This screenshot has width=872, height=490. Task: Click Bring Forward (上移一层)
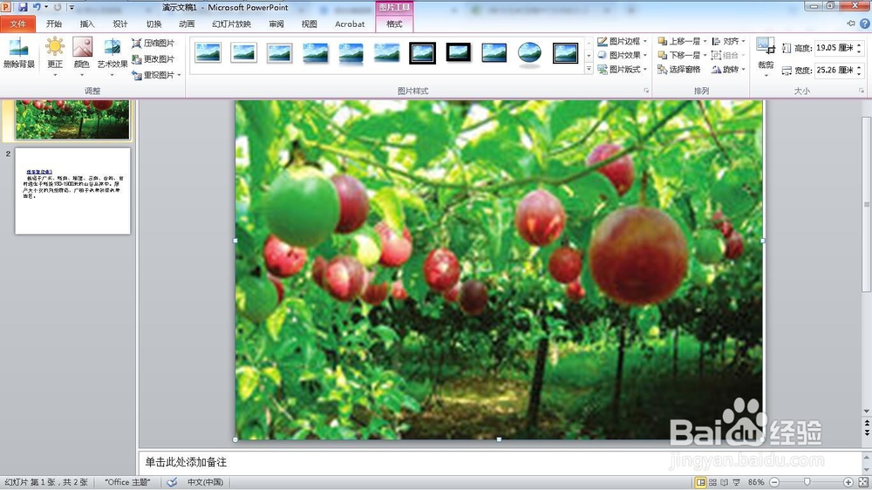coord(679,41)
